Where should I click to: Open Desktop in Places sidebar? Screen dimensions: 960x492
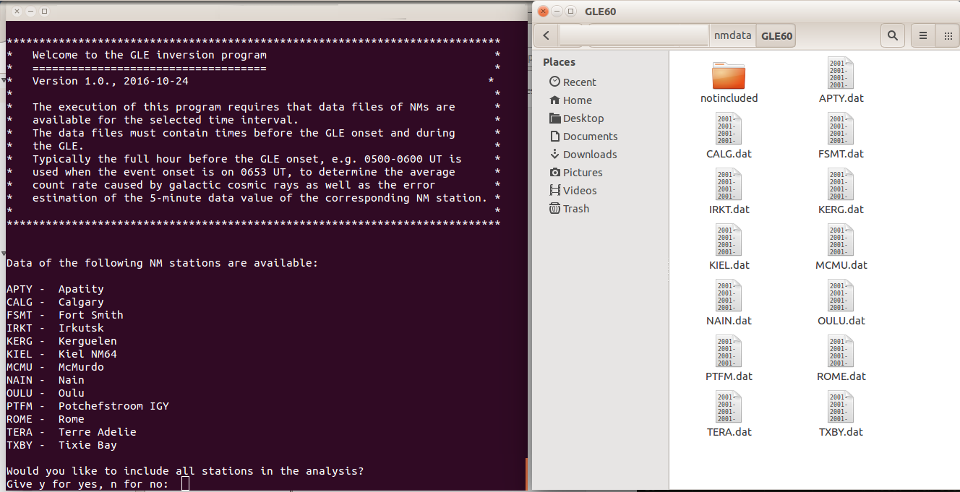coord(576,118)
